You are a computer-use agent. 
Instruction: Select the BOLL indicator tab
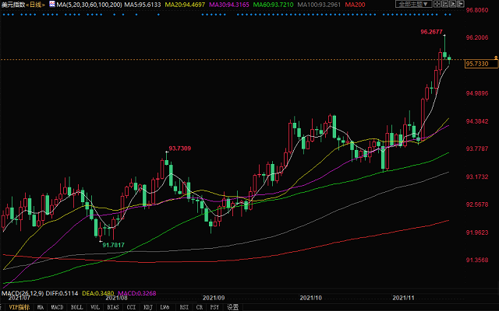[x=76, y=307]
